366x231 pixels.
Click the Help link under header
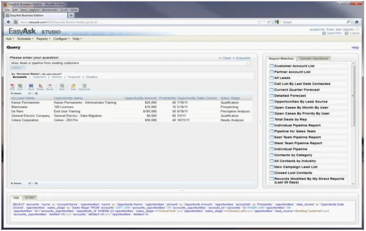[x=355, y=48]
